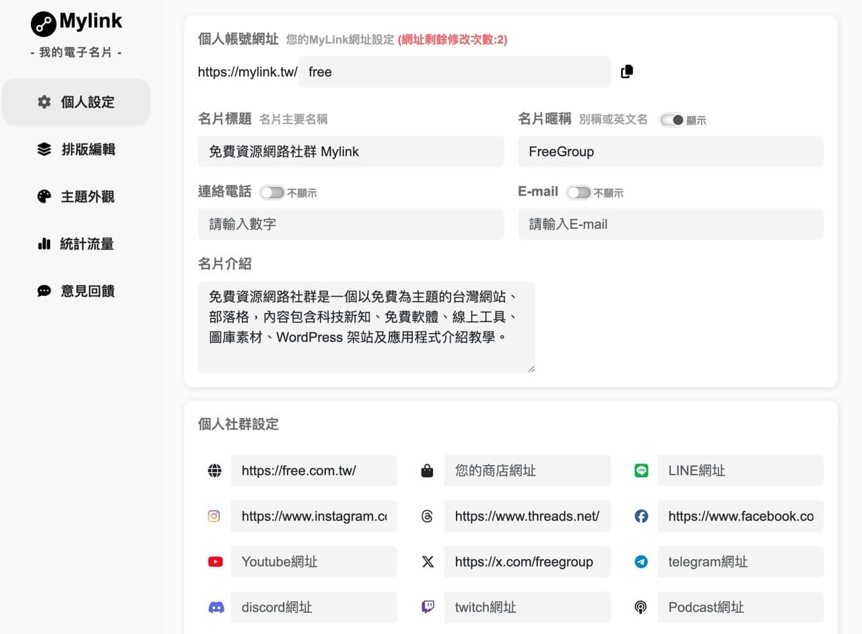Click the Twitch icon
The width and height of the screenshot is (862, 634).
click(428, 607)
